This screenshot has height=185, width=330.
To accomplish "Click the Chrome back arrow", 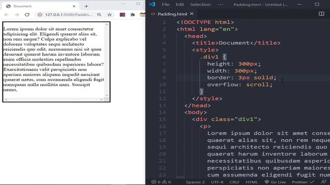I will [x=7, y=15].
